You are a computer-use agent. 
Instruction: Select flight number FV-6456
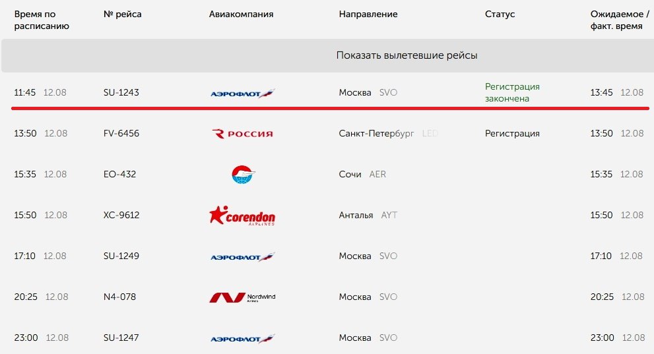tap(121, 133)
